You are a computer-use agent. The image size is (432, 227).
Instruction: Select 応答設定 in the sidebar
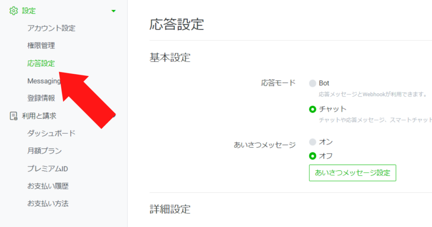(x=41, y=63)
